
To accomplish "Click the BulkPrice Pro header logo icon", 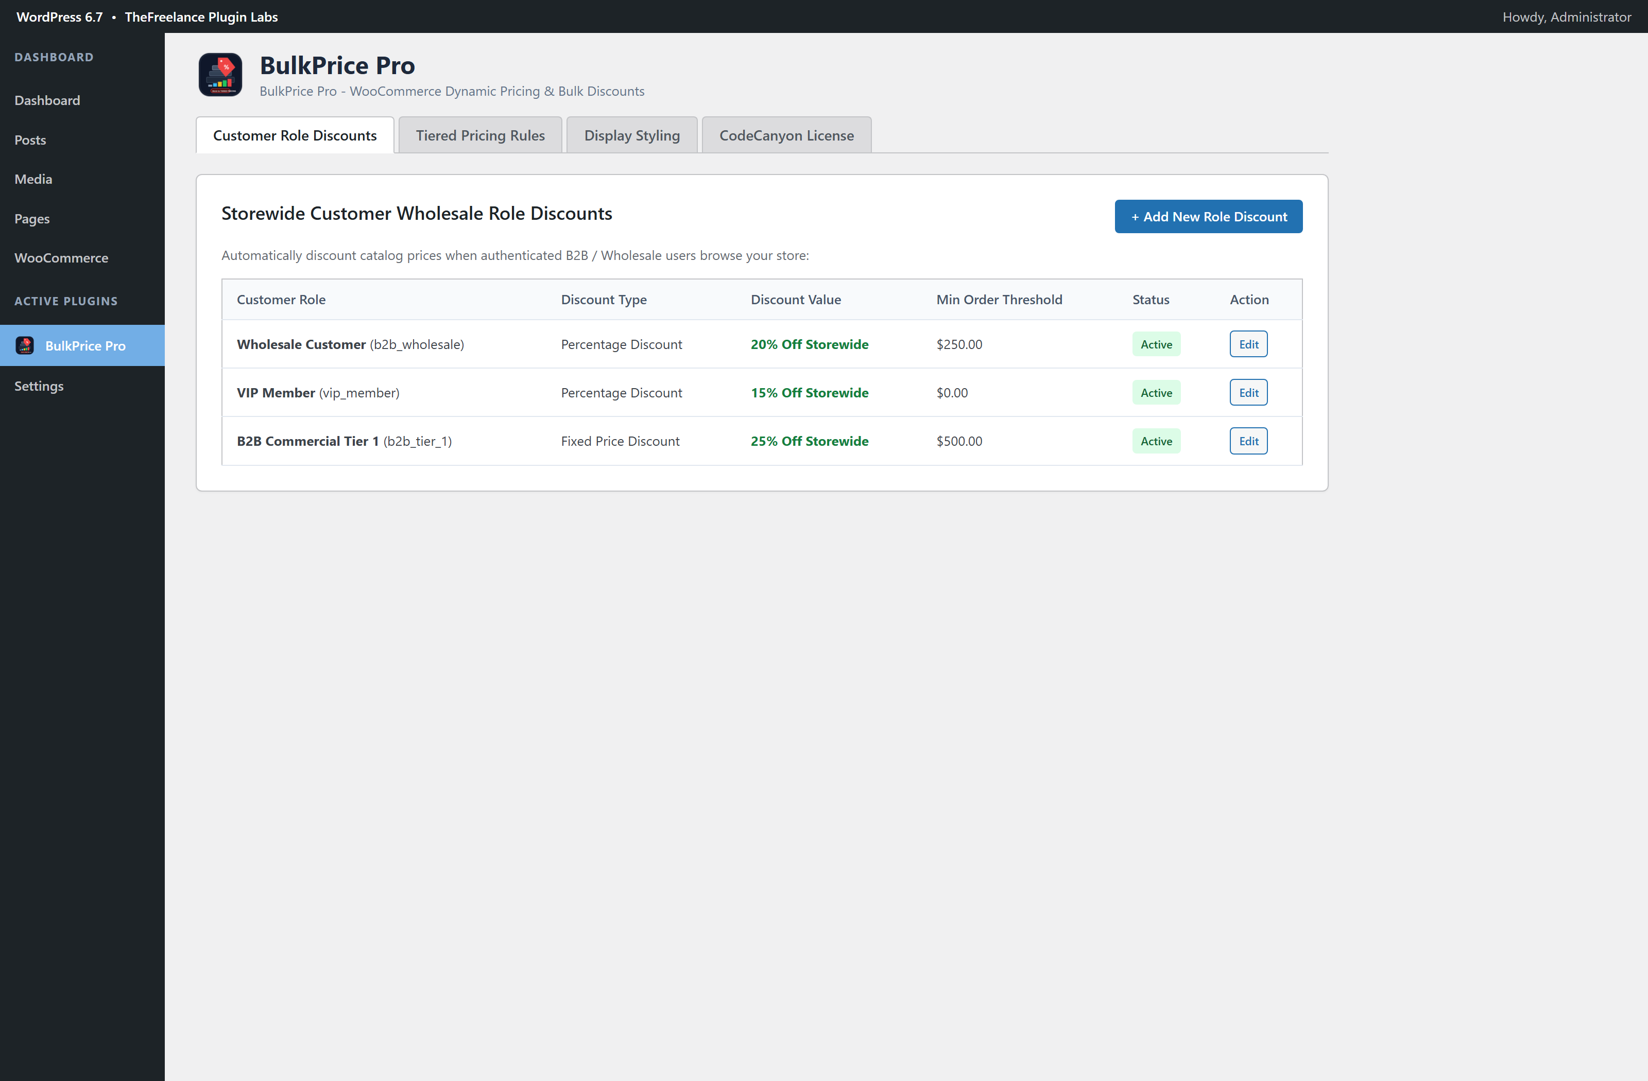I will 220,75.
